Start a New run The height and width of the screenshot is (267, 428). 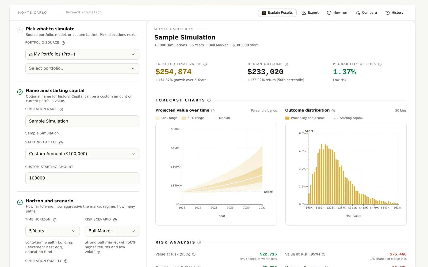coord(337,13)
